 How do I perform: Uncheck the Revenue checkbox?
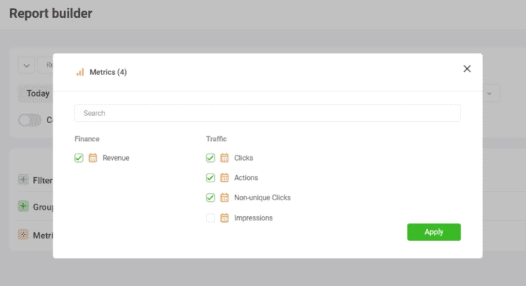[79, 158]
